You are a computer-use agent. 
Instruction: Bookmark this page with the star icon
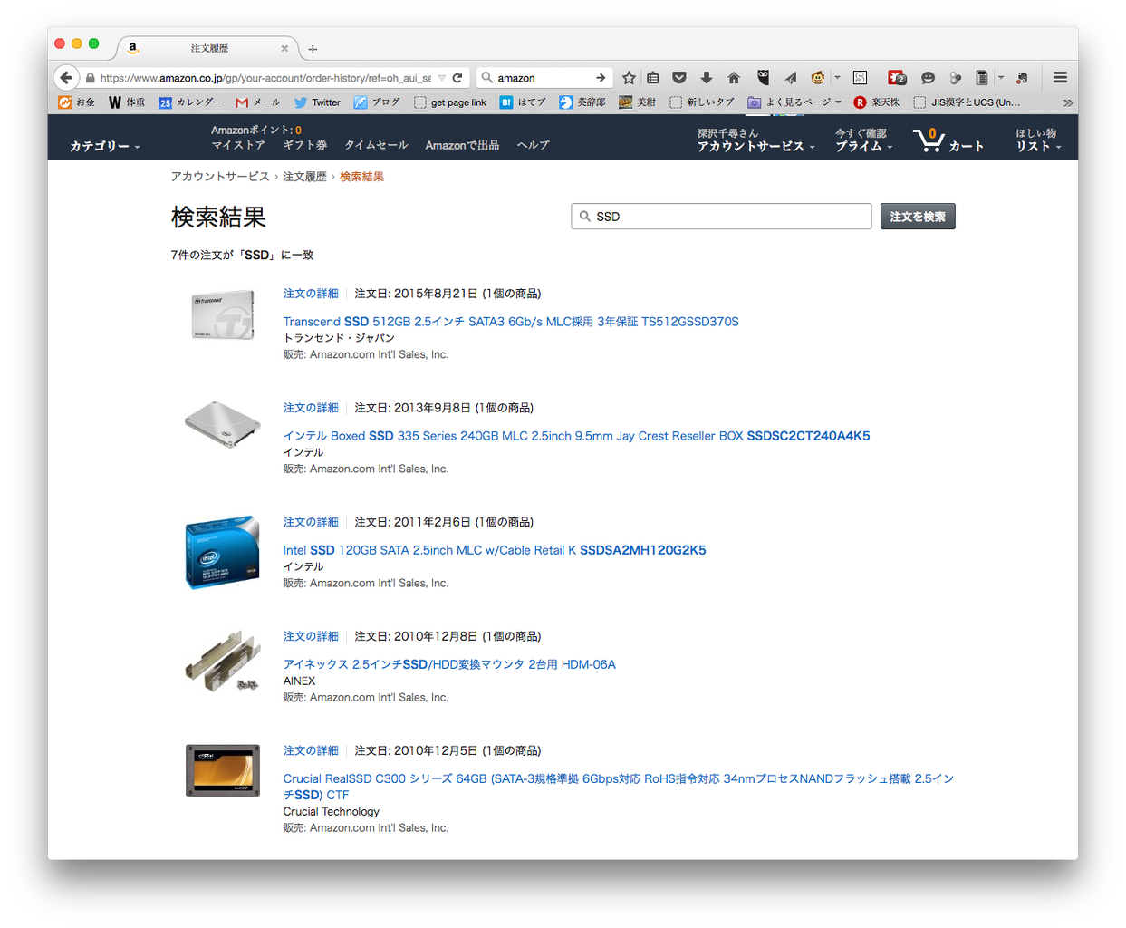[x=629, y=78]
